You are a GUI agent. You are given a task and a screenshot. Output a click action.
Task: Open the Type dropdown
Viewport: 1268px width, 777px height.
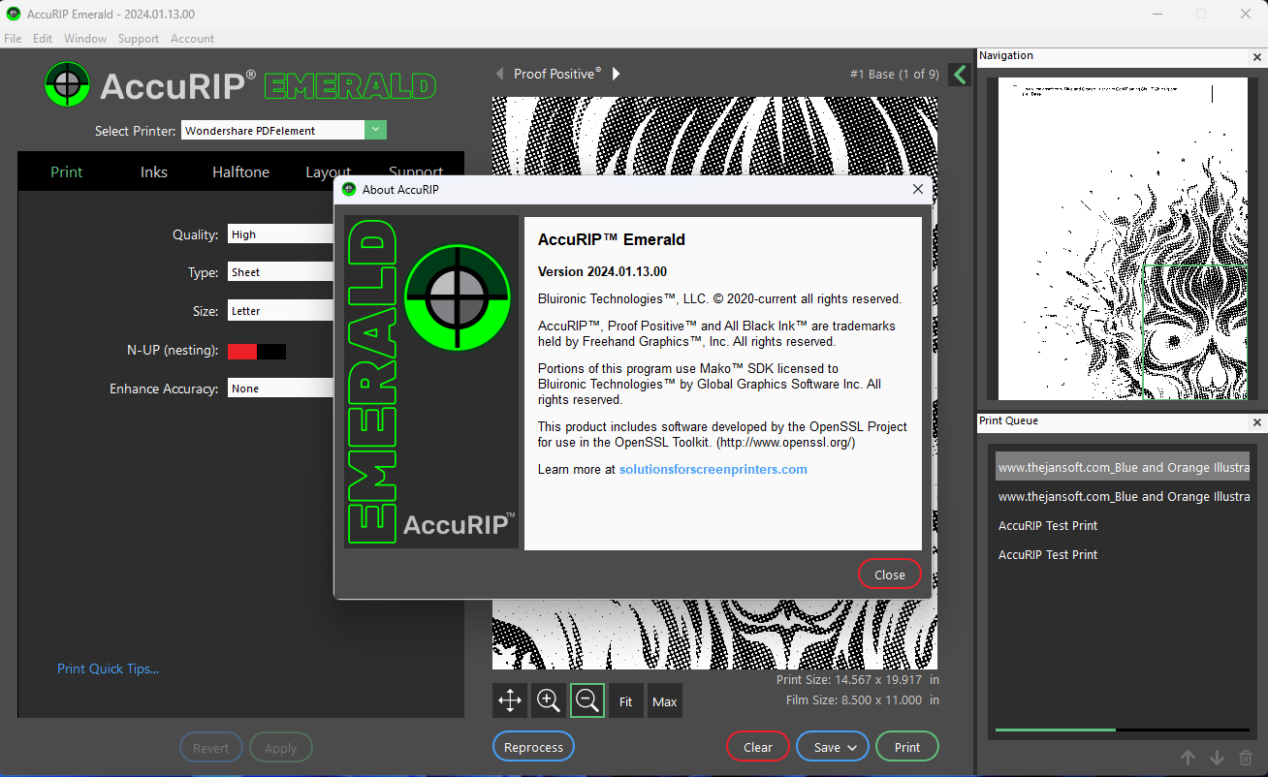[x=281, y=272]
